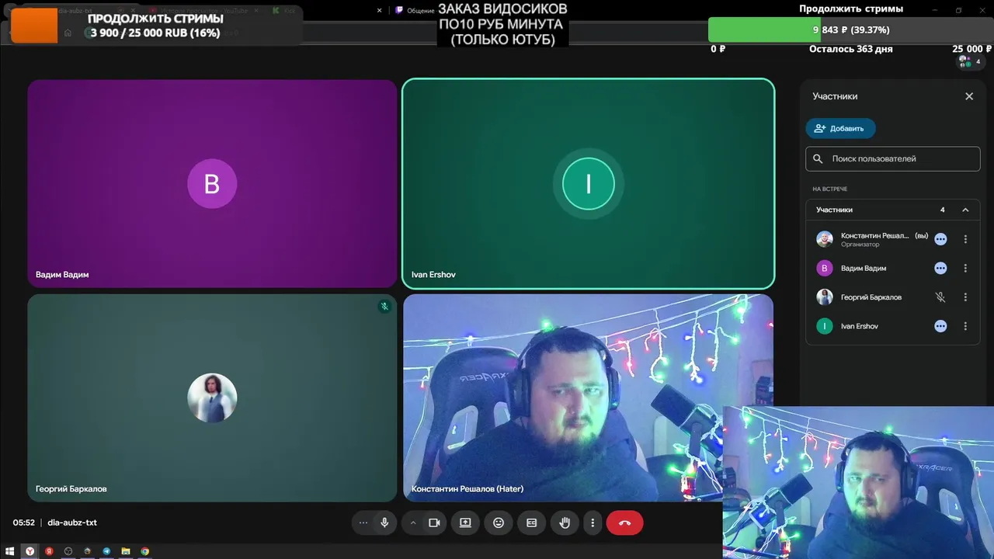The width and height of the screenshot is (994, 559).
Task: Click the Георгий Баркалов video tile
Action: (x=212, y=398)
